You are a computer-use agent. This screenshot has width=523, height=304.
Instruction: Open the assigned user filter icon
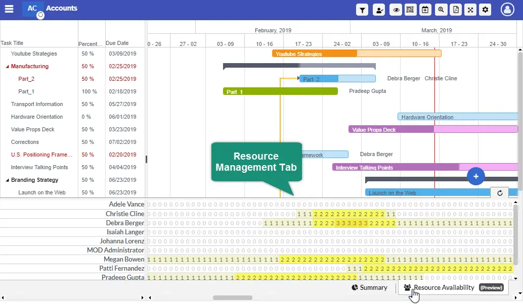click(x=378, y=10)
